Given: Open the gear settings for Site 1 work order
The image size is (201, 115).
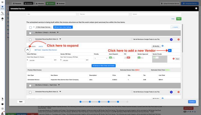Looking at the screenshot, I should [x=171, y=39].
